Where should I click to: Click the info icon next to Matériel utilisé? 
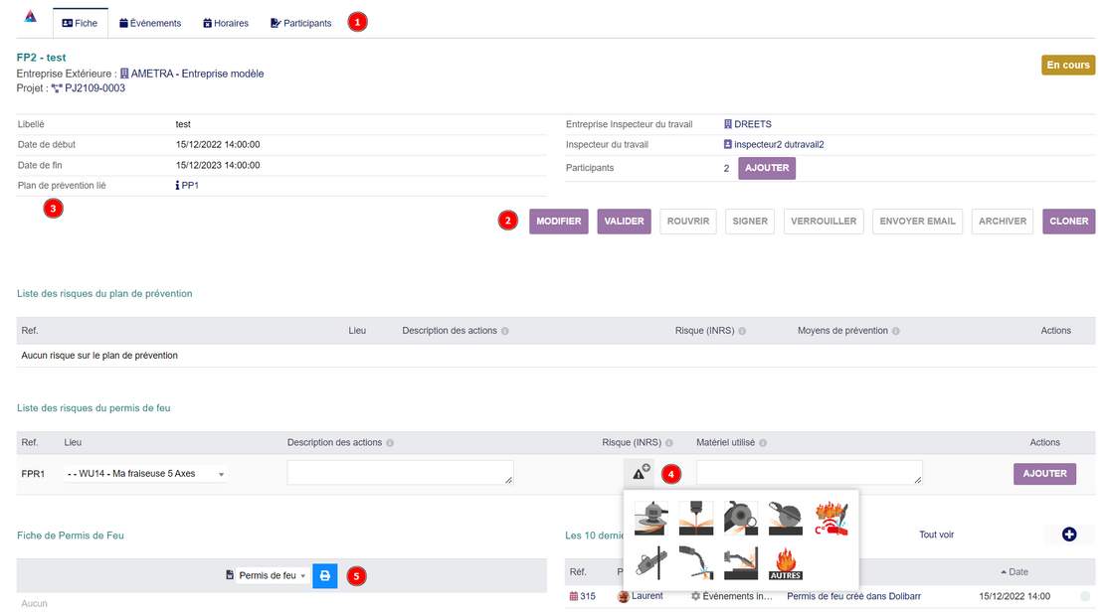point(763,443)
